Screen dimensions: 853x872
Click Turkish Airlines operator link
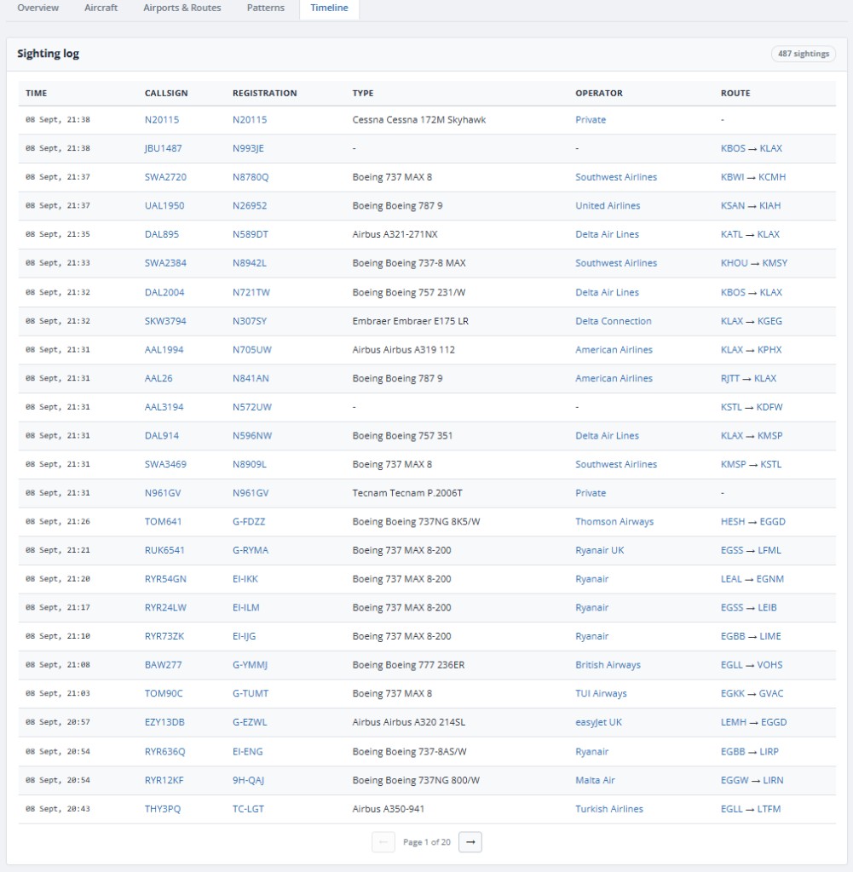(609, 809)
